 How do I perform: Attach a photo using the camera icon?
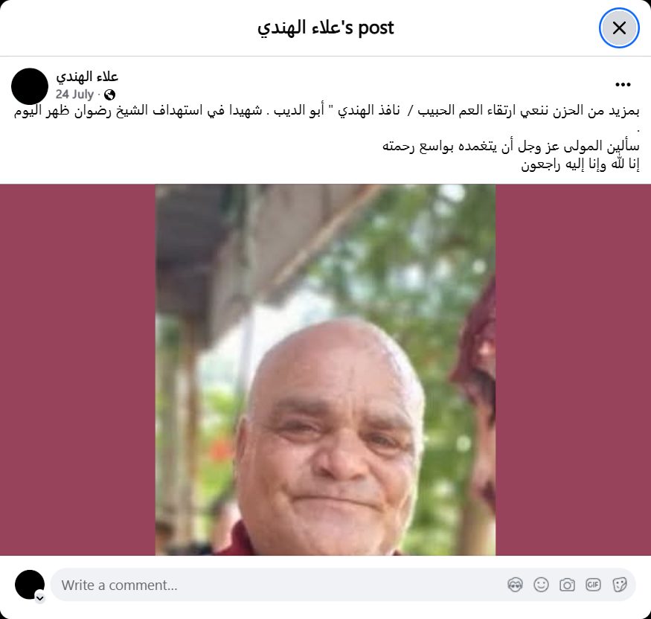[x=567, y=585]
